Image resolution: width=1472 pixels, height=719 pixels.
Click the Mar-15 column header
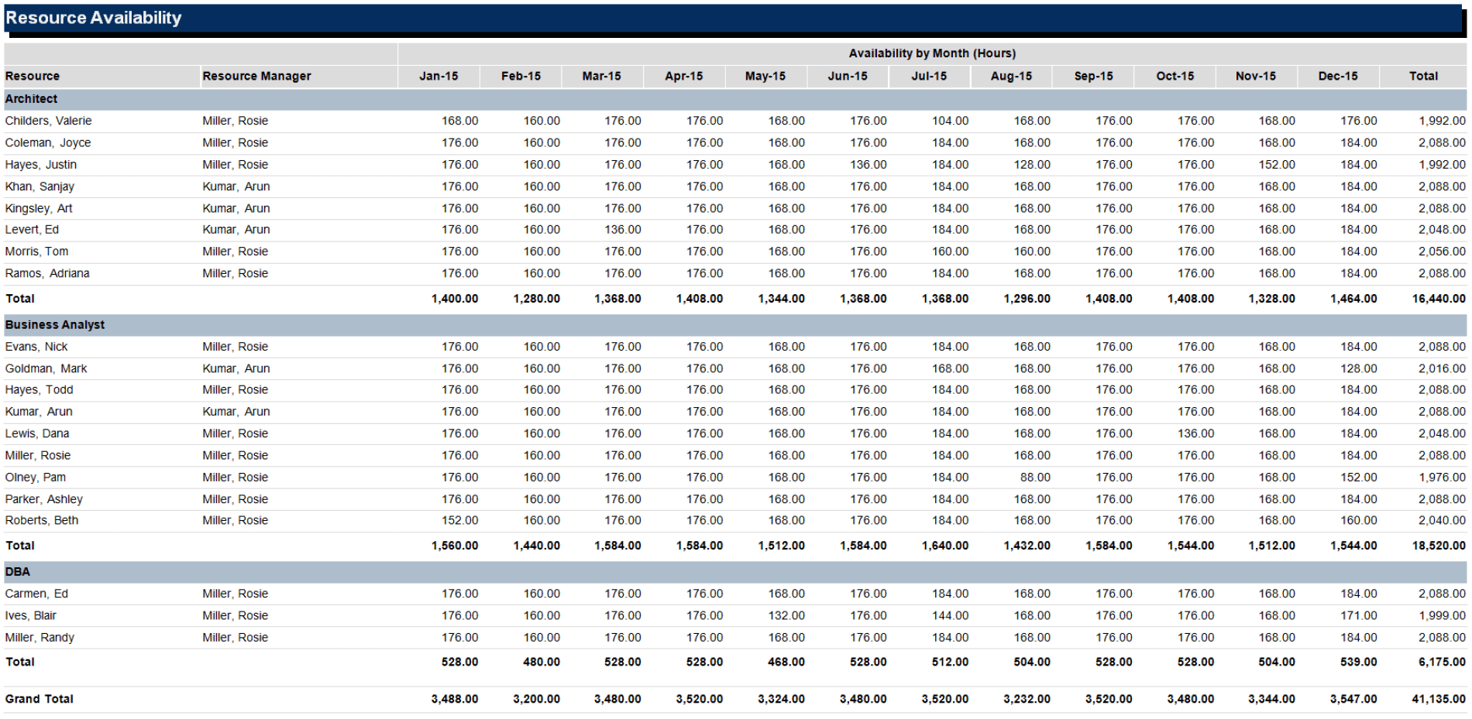602,76
